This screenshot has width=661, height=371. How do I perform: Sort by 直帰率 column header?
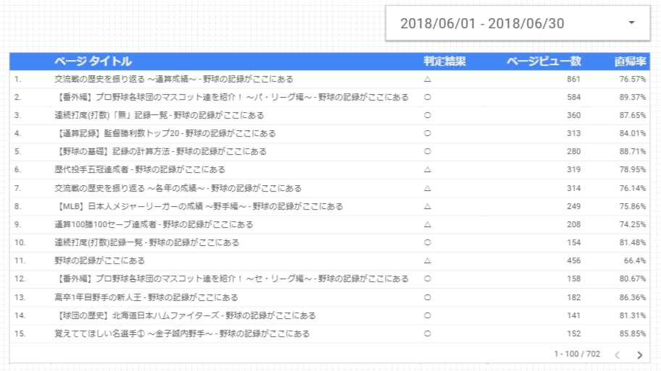coord(630,61)
